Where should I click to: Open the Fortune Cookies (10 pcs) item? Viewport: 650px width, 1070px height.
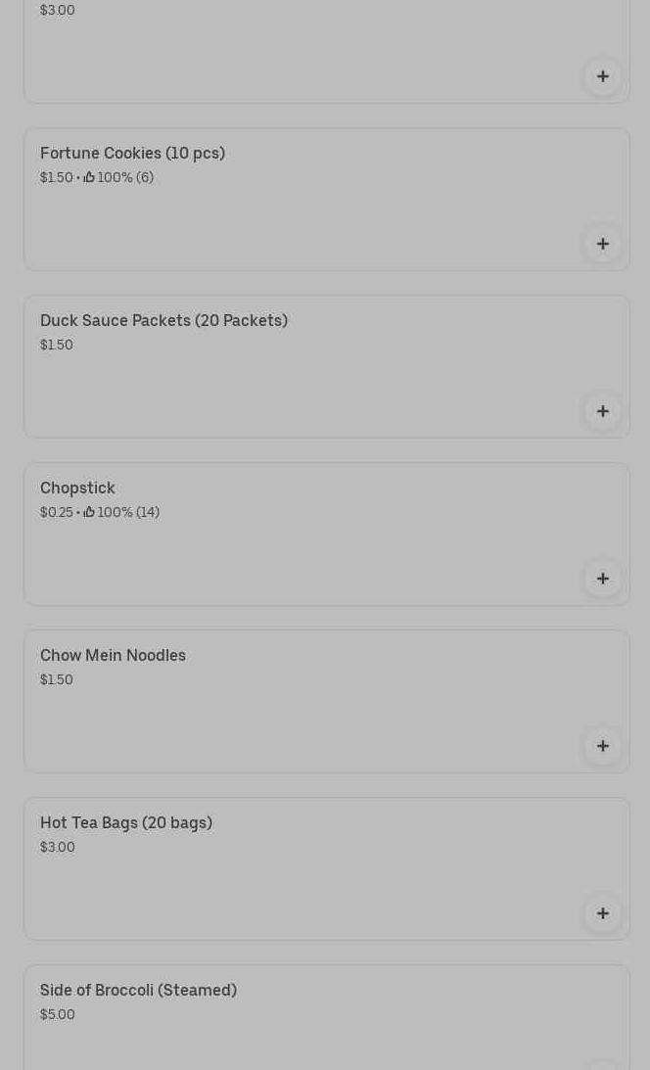pyautogui.click(x=132, y=154)
